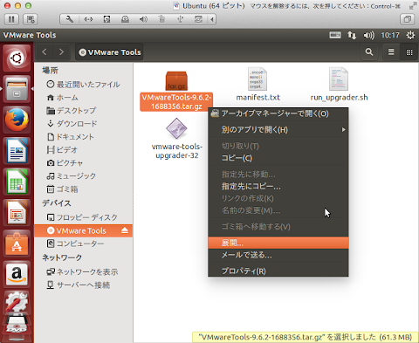Click the VMware sharing sync icon
The image size is (419, 343).
tap(198, 19)
